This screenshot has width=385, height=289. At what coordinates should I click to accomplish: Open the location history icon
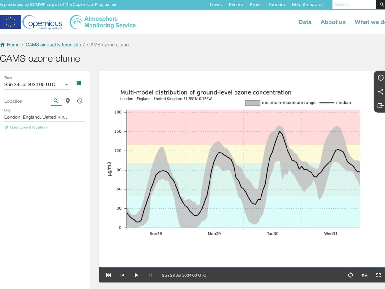80,101
